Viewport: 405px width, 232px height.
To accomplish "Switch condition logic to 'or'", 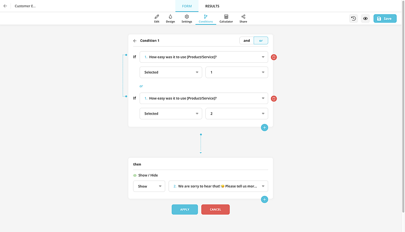I will (x=260, y=40).
